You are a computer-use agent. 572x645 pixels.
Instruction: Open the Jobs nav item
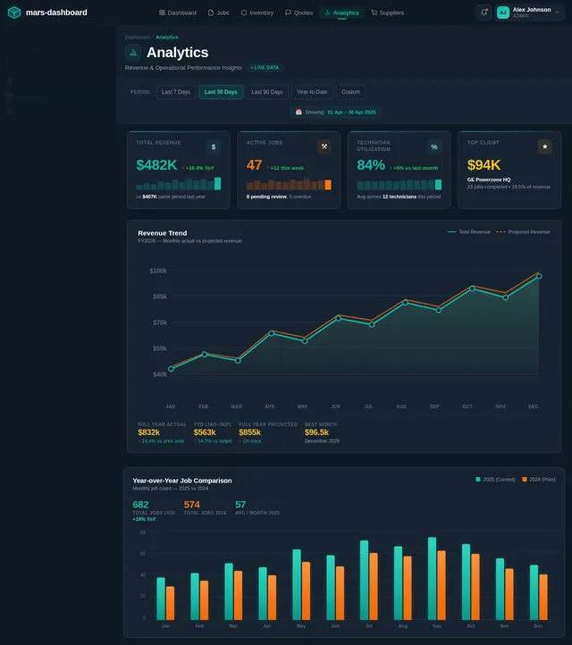[218, 13]
